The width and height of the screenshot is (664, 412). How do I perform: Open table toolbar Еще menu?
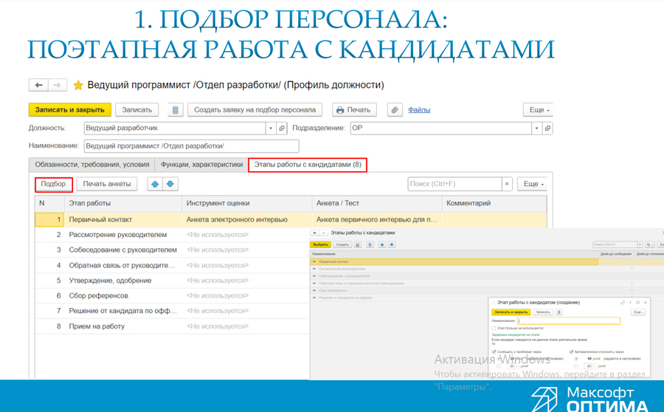pos(532,184)
